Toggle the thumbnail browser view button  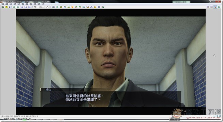click(208, 7)
